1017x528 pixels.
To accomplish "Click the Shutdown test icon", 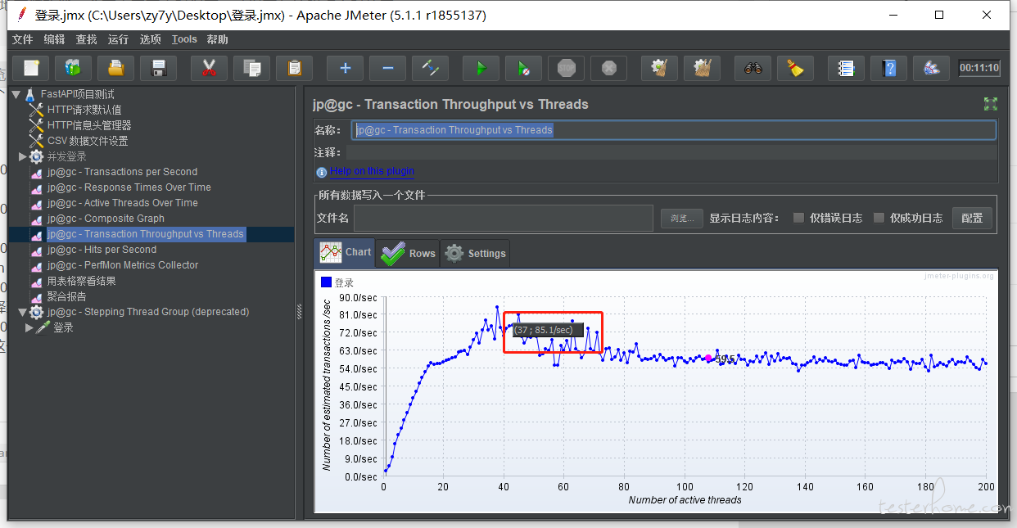I will [609, 68].
